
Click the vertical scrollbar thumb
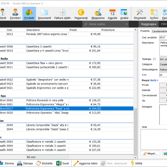point(135,132)
